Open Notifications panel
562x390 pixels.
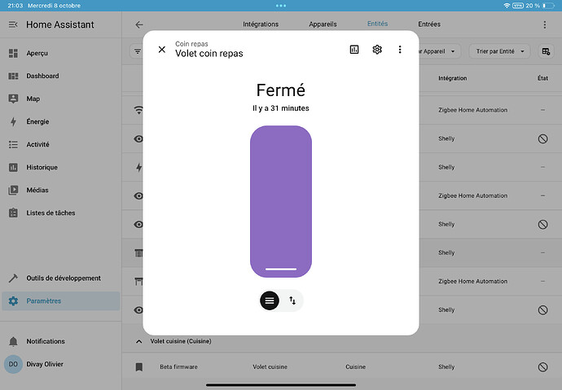tap(61, 341)
